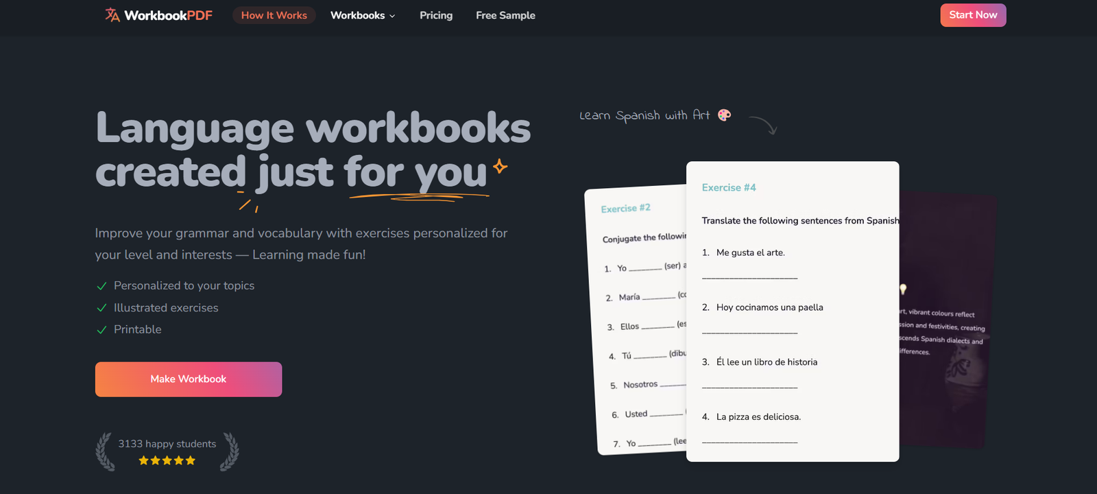The image size is (1097, 494).
Task: Click the artist palette emoji icon
Action: [x=724, y=115]
